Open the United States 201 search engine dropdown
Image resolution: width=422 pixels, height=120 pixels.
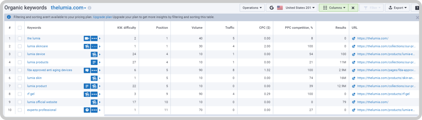pyautogui.click(x=292, y=8)
